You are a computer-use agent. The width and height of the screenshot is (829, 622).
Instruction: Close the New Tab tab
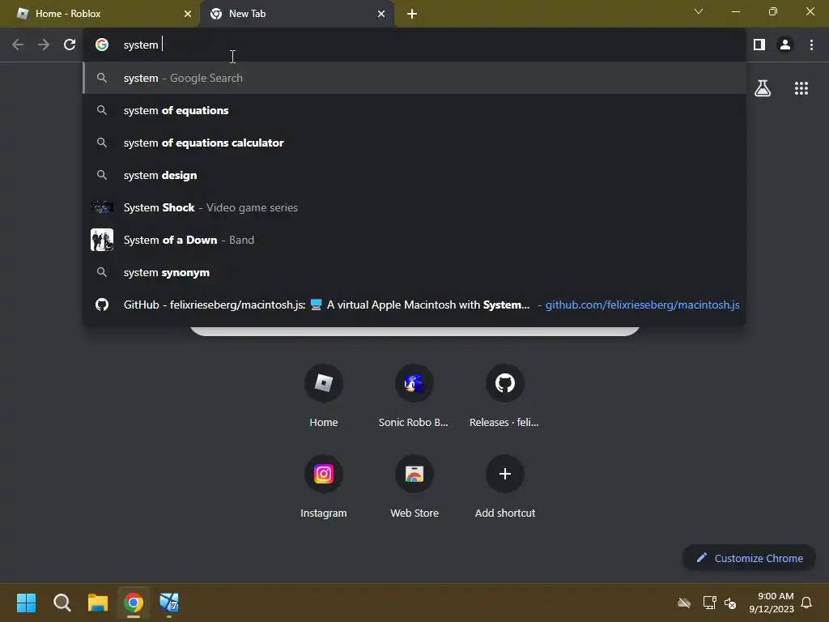381,14
